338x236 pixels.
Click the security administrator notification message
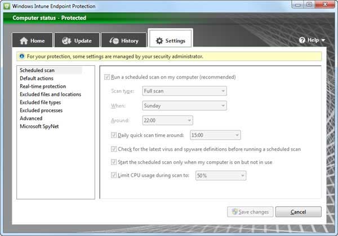[x=115, y=57]
